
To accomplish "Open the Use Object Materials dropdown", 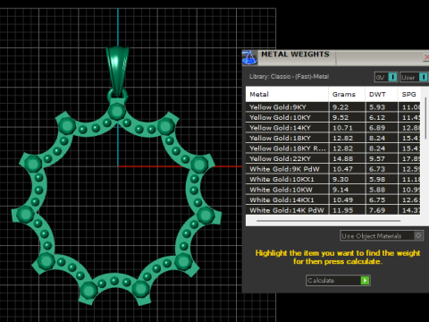I will (x=382, y=236).
